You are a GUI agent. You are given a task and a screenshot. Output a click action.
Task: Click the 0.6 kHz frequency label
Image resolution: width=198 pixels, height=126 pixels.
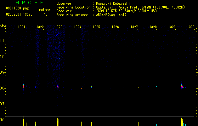click(x=3, y=120)
